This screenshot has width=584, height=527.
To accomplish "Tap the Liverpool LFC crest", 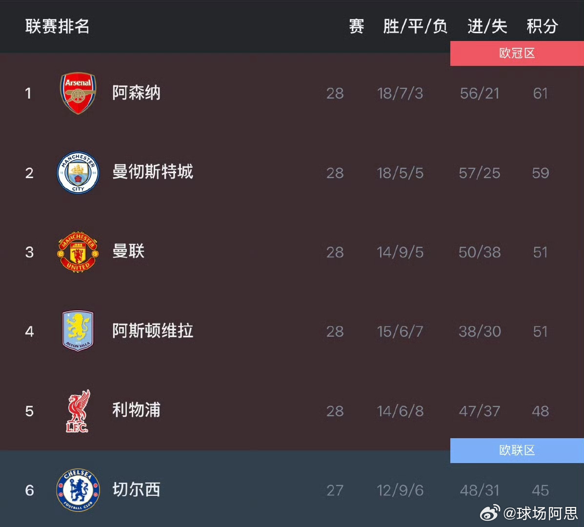I will coord(78,411).
